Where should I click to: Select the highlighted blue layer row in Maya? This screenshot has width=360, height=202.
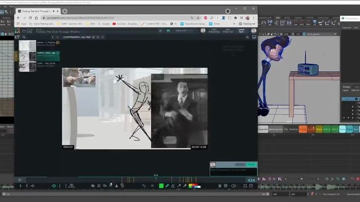click(350, 99)
